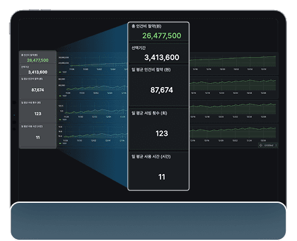297x241 pixels.
Task: Select the enlarged 87,674 stat value
Action: pos(162,90)
